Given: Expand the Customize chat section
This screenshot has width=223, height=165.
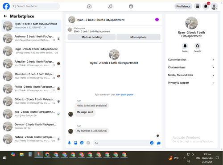Looking at the screenshot, I should tap(191, 60).
